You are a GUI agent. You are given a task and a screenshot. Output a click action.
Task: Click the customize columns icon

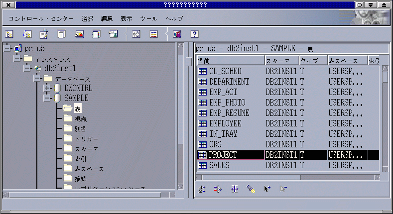click(x=235, y=189)
